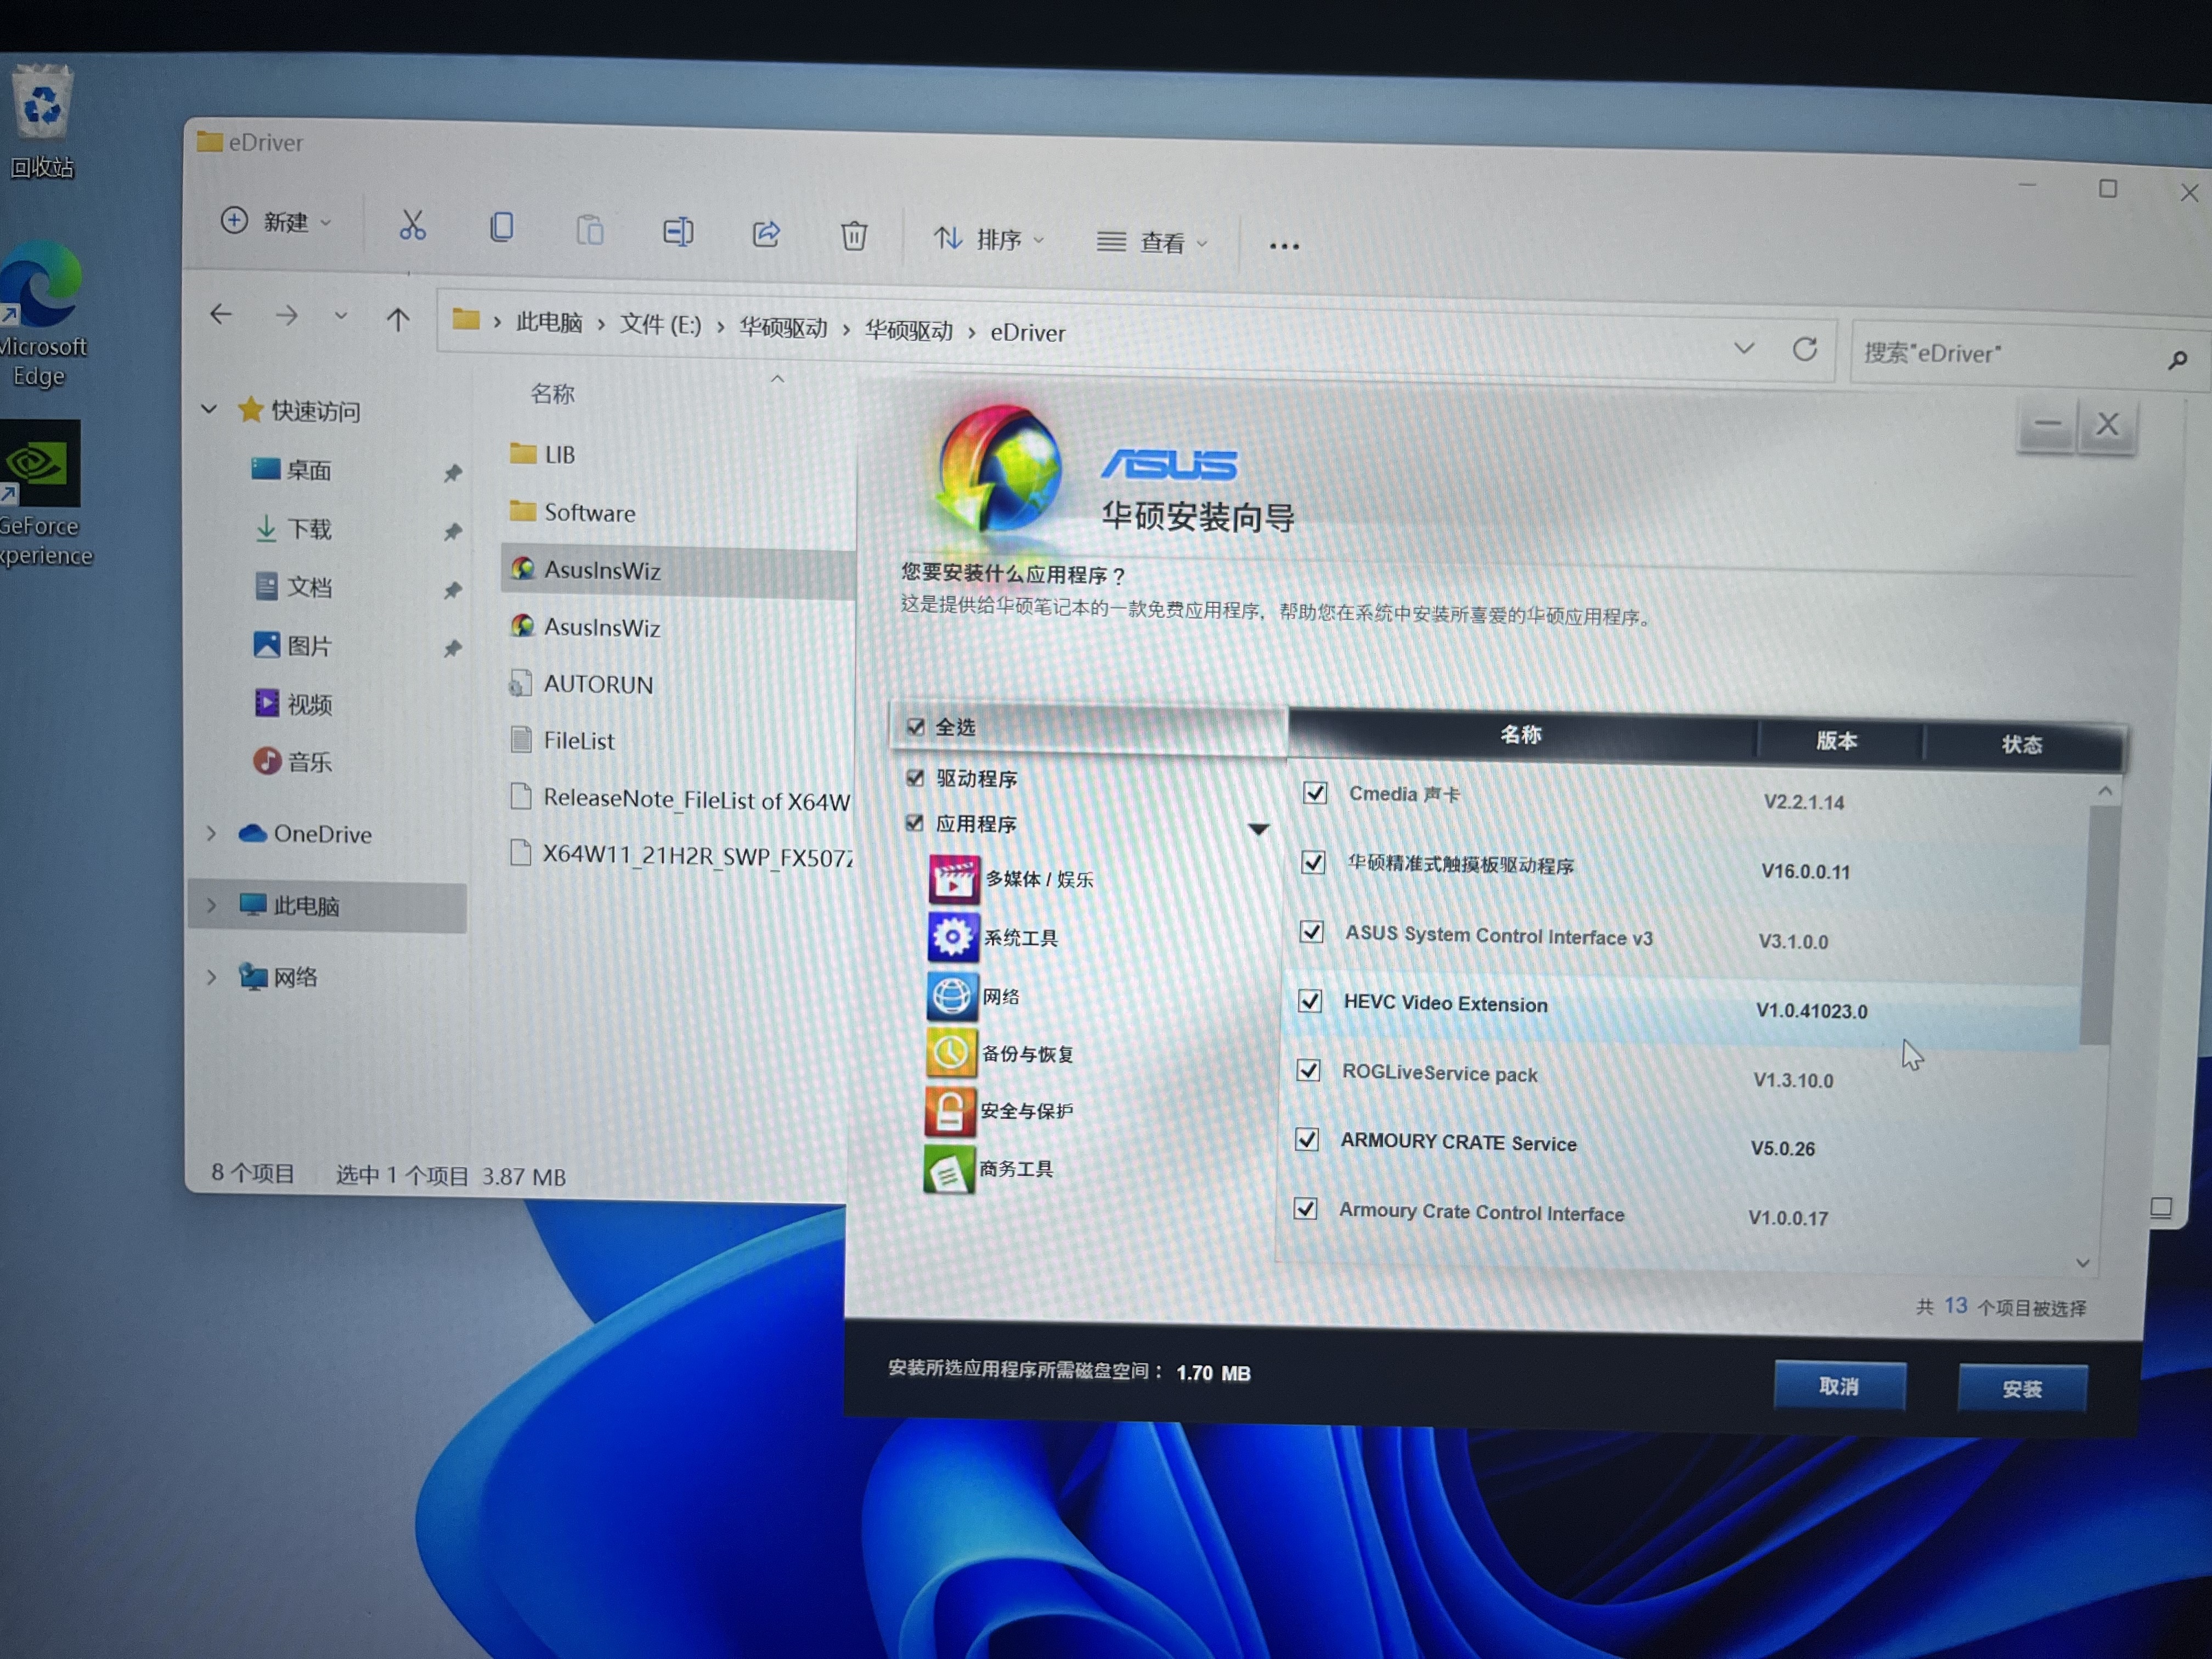The height and width of the screenshot is (1659, 2212).
Task: Open the New (新建) menu
Action: [275, 221]
